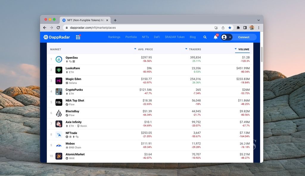Click the Mobox logo
305x176 pixels.
(59, 145)
